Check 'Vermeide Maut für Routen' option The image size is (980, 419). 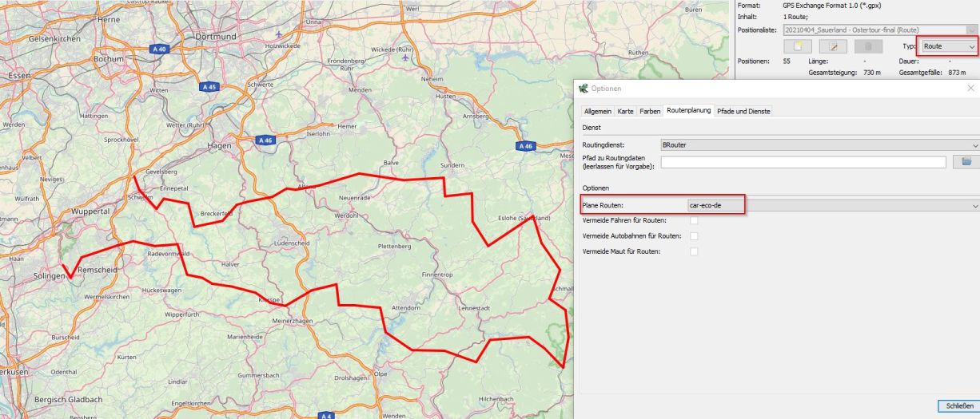coord(694,251)
